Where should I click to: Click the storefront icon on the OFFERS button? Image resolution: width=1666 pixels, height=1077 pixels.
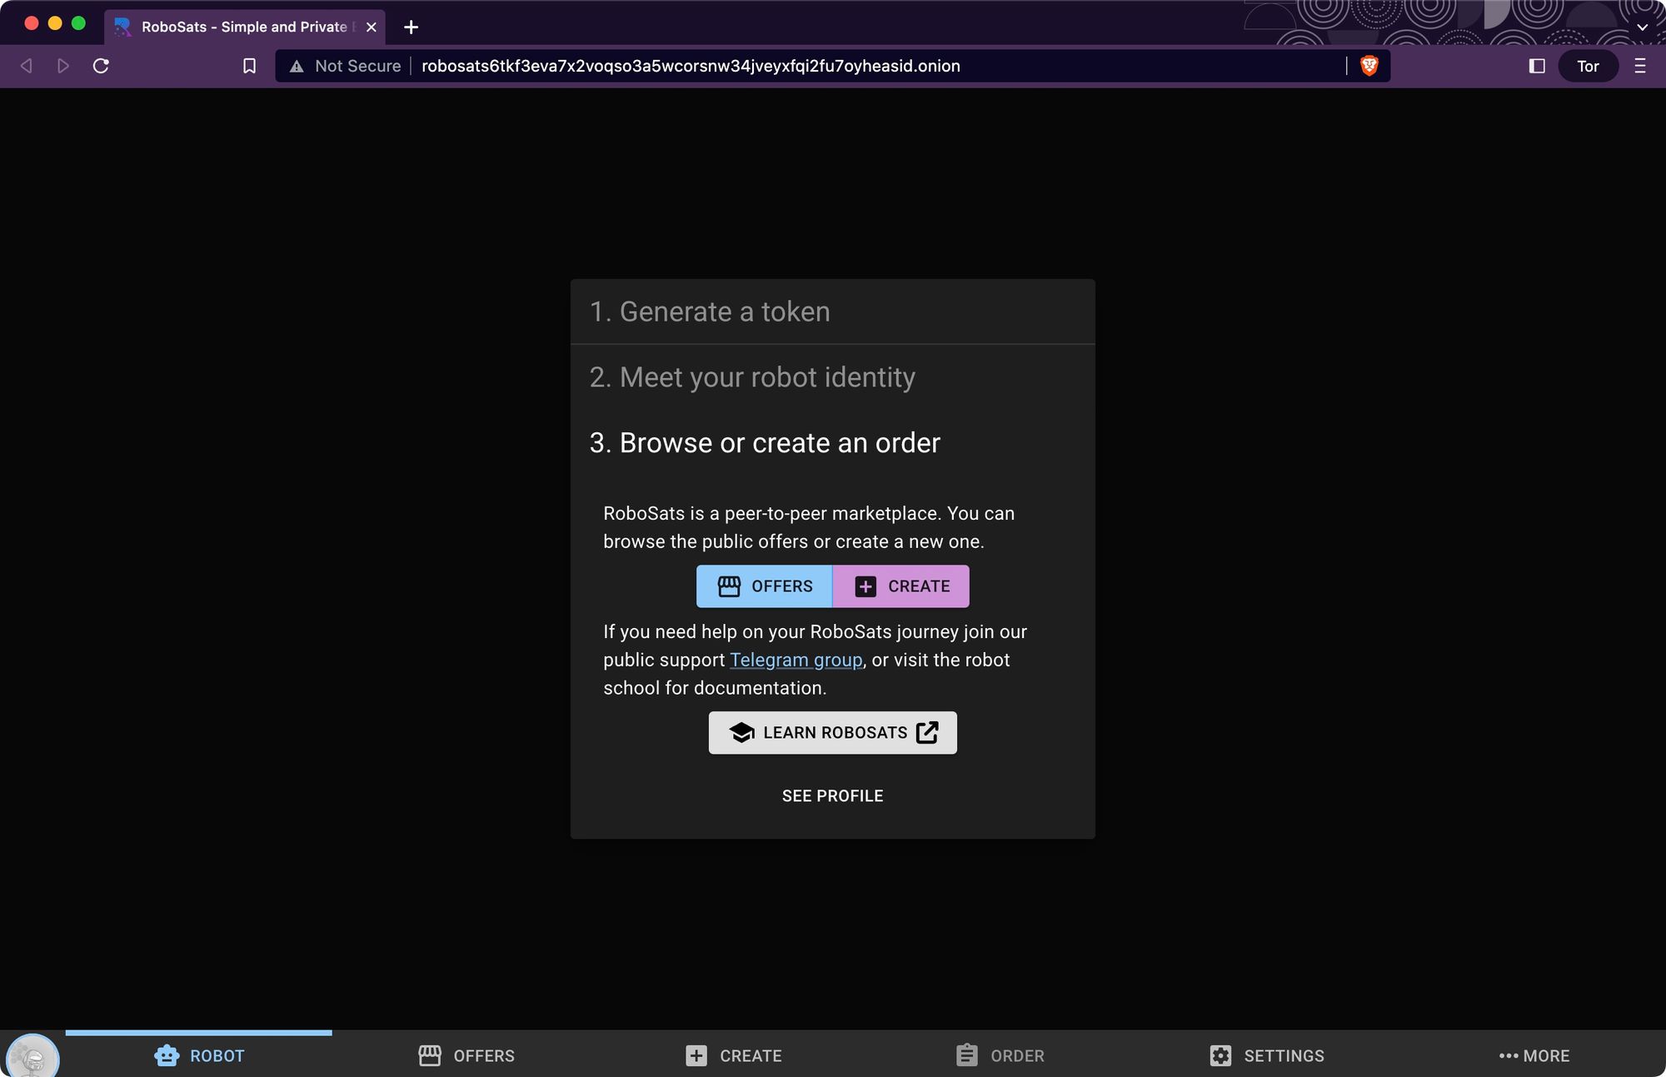[x=729, y=586]
